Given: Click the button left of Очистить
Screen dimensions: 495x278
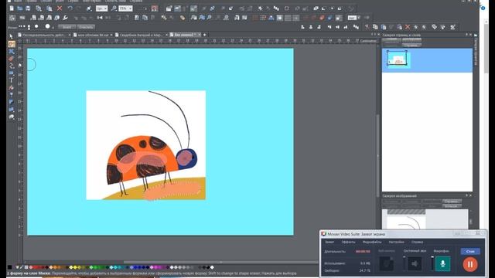Looking at the screenshot, I should coord(67,27).
